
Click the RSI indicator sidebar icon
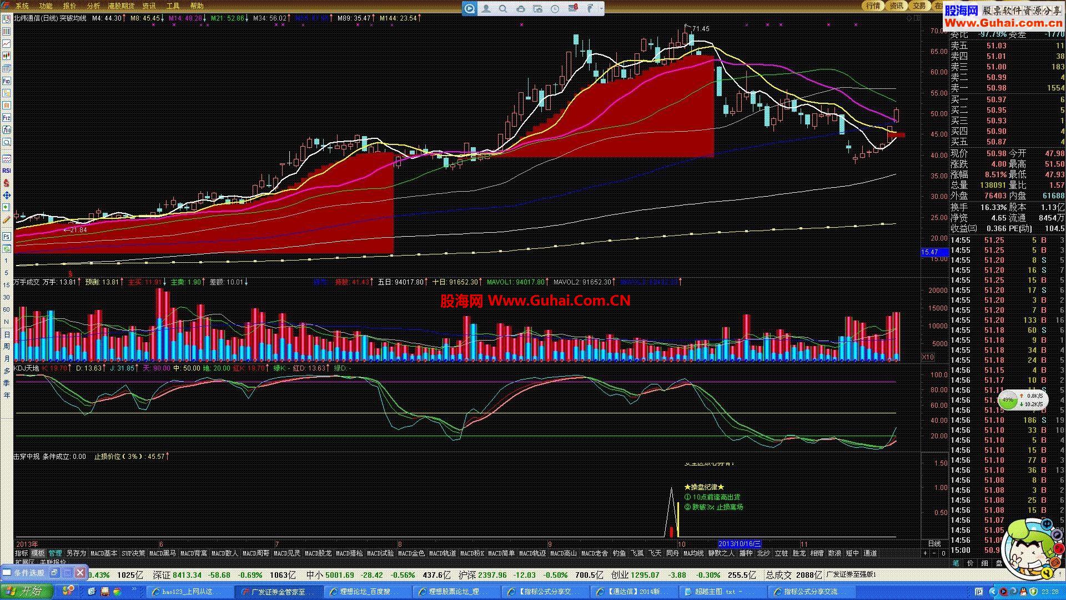coord(7,171)
